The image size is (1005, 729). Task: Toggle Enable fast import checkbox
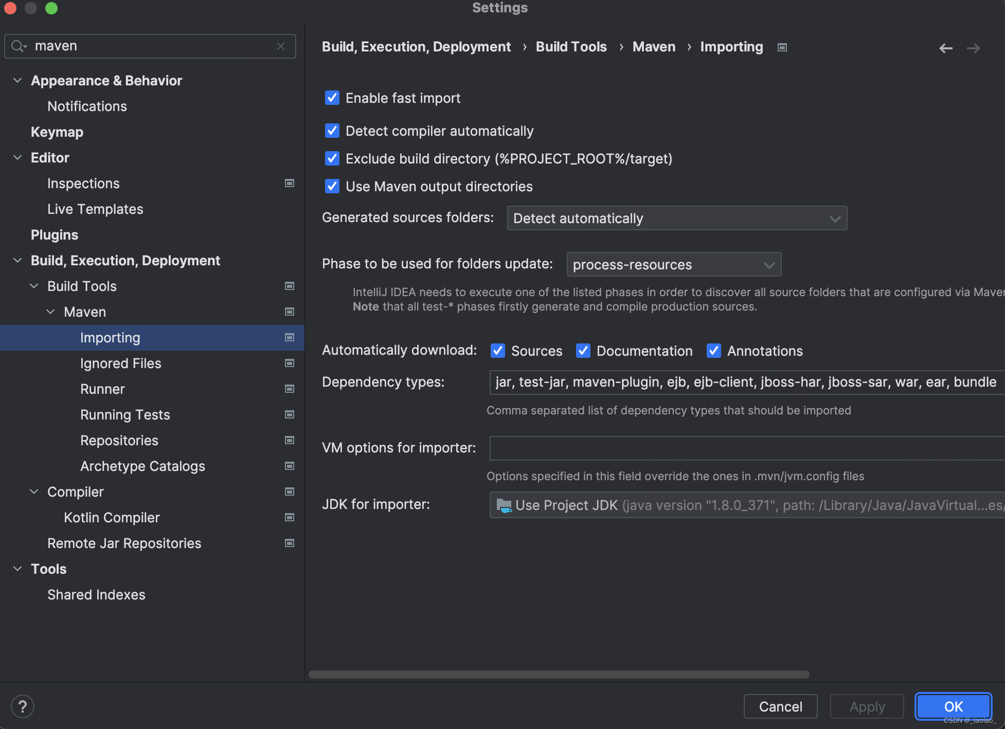[x=331, y=98]
